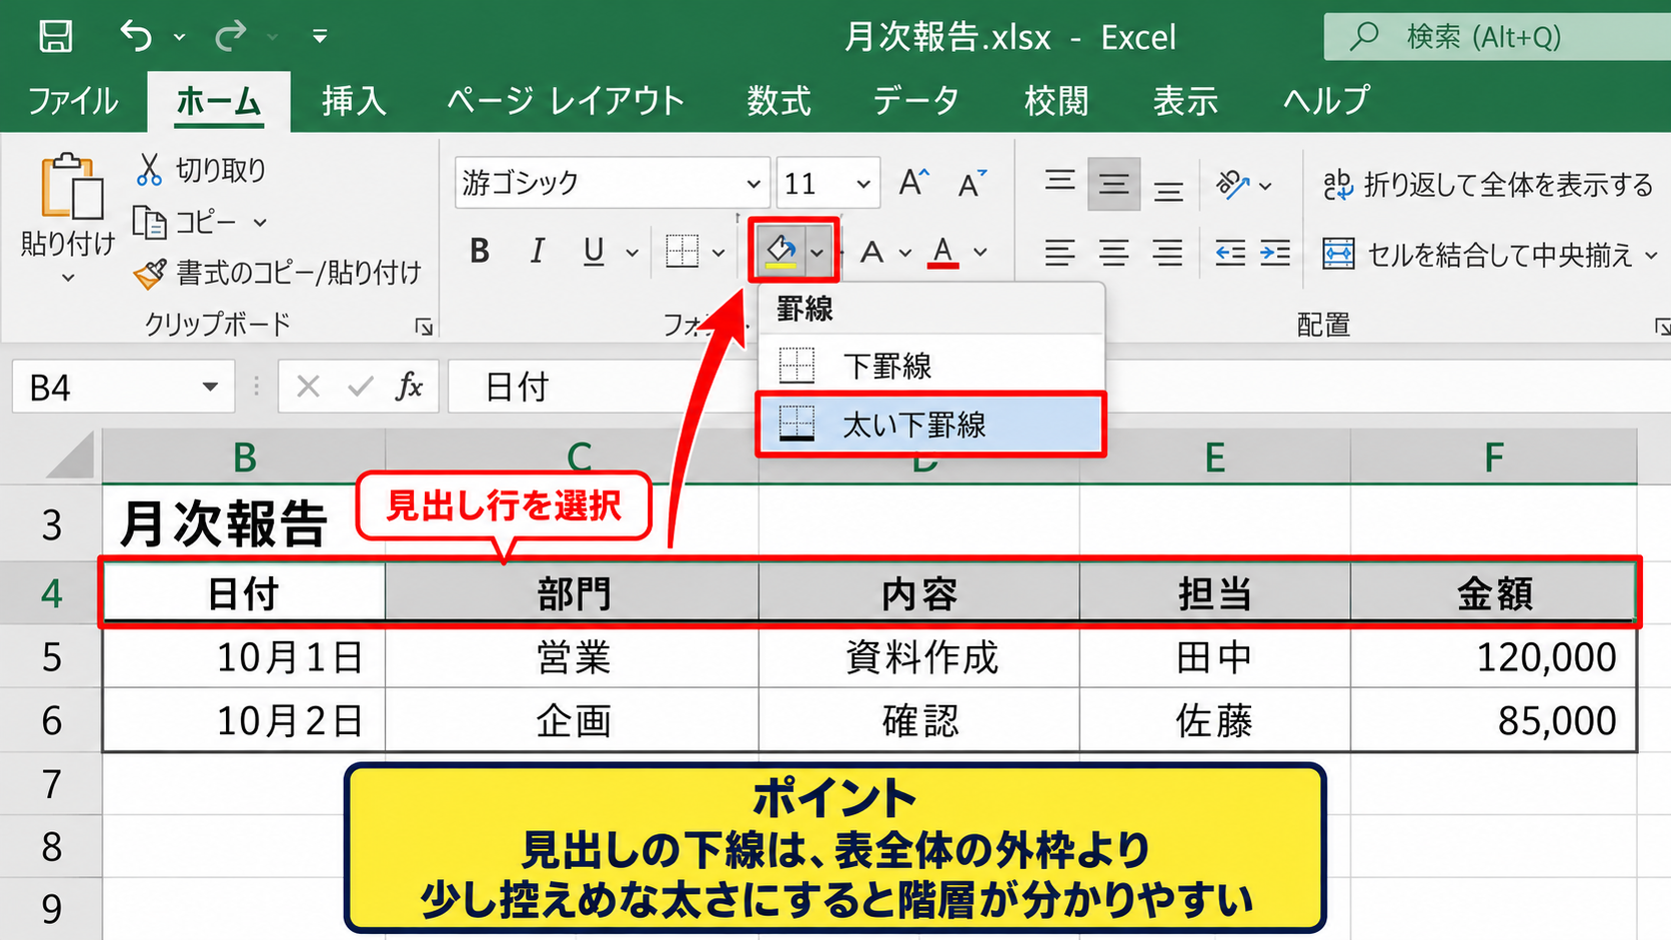1671x940 pixels.
Task: Click the red font color A swatch
Action: pyautogui.click(x=942, y=252)
